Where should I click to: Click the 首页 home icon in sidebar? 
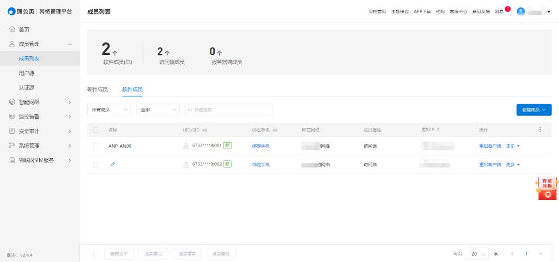pos(12,30)
